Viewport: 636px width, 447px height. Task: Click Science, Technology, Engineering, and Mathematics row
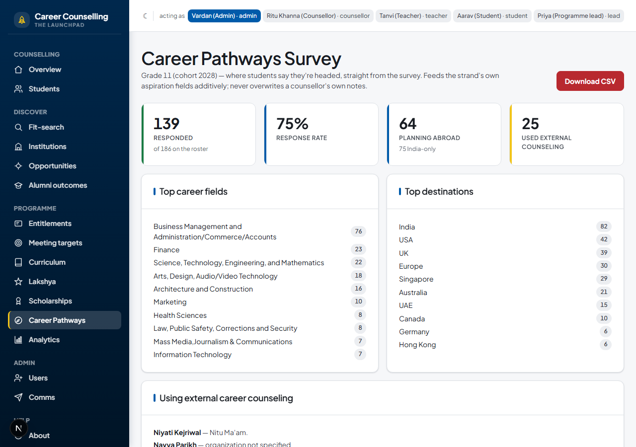pyautogui.click(x=260, y=263)
